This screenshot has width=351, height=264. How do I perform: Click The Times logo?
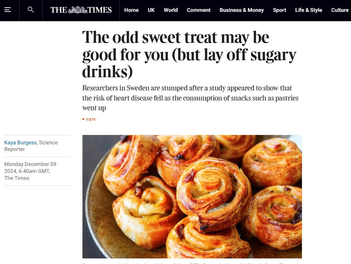click(x=81, y=10)
